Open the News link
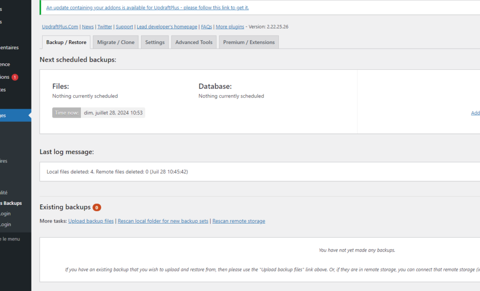The height and width of the screenshot is (291, 480). (88, 27)
